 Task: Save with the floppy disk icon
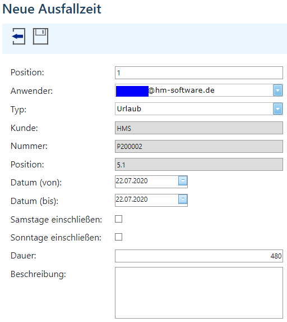tap(40, 37)
